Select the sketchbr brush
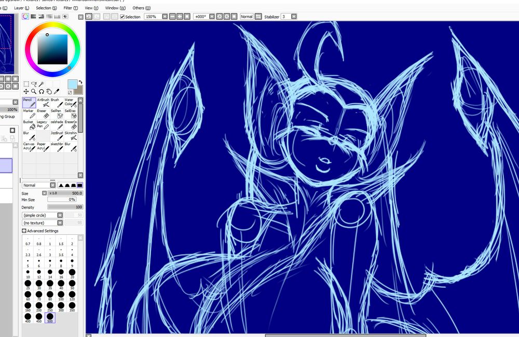The width and height of the screenshot is (519, 337). tap(57, 147)
